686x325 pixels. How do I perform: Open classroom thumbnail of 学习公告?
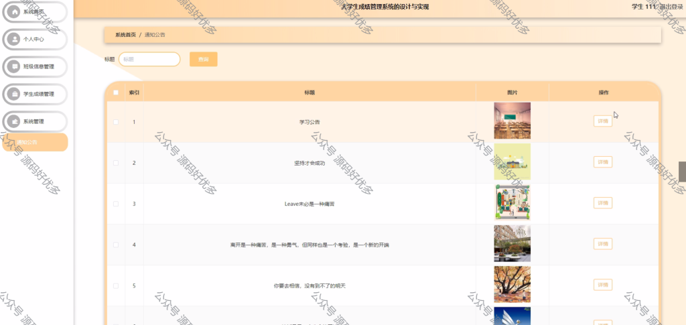(x=512, y=121)
